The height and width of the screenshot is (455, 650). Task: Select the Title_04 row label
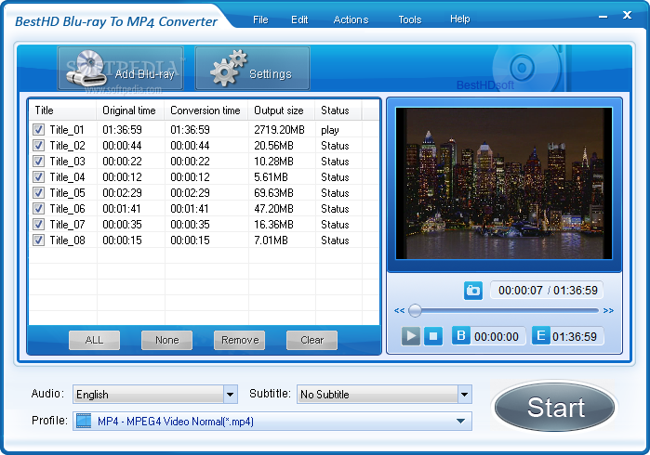tap(67, 176)
